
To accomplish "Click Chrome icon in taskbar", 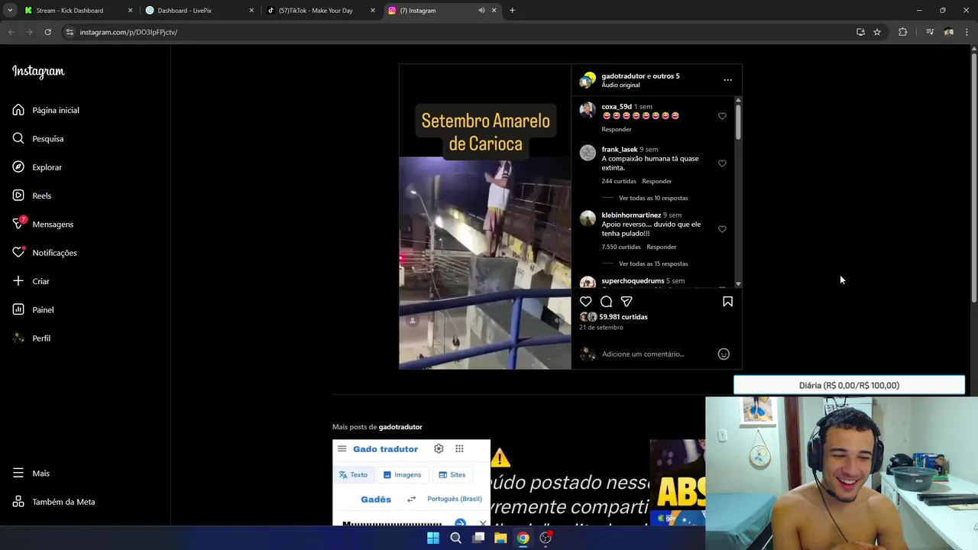I will [x=523, y=538].
